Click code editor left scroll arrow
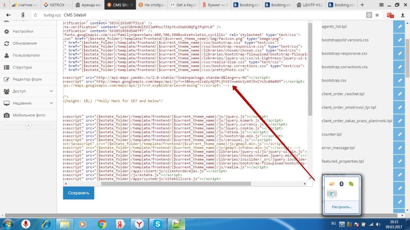The width and height of the screenshot is (410, 230). 65,184
